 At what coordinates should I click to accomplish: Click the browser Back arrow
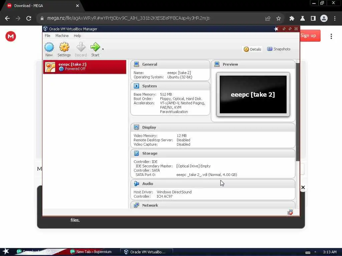point(7,18)
